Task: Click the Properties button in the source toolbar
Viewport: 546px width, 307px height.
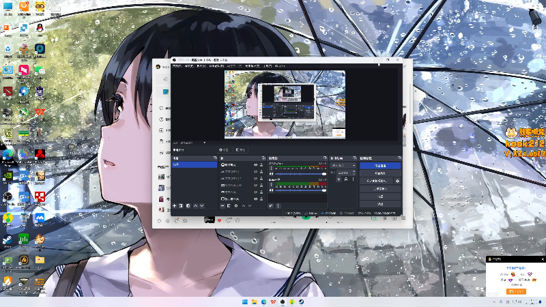Action: click(224, 150)
